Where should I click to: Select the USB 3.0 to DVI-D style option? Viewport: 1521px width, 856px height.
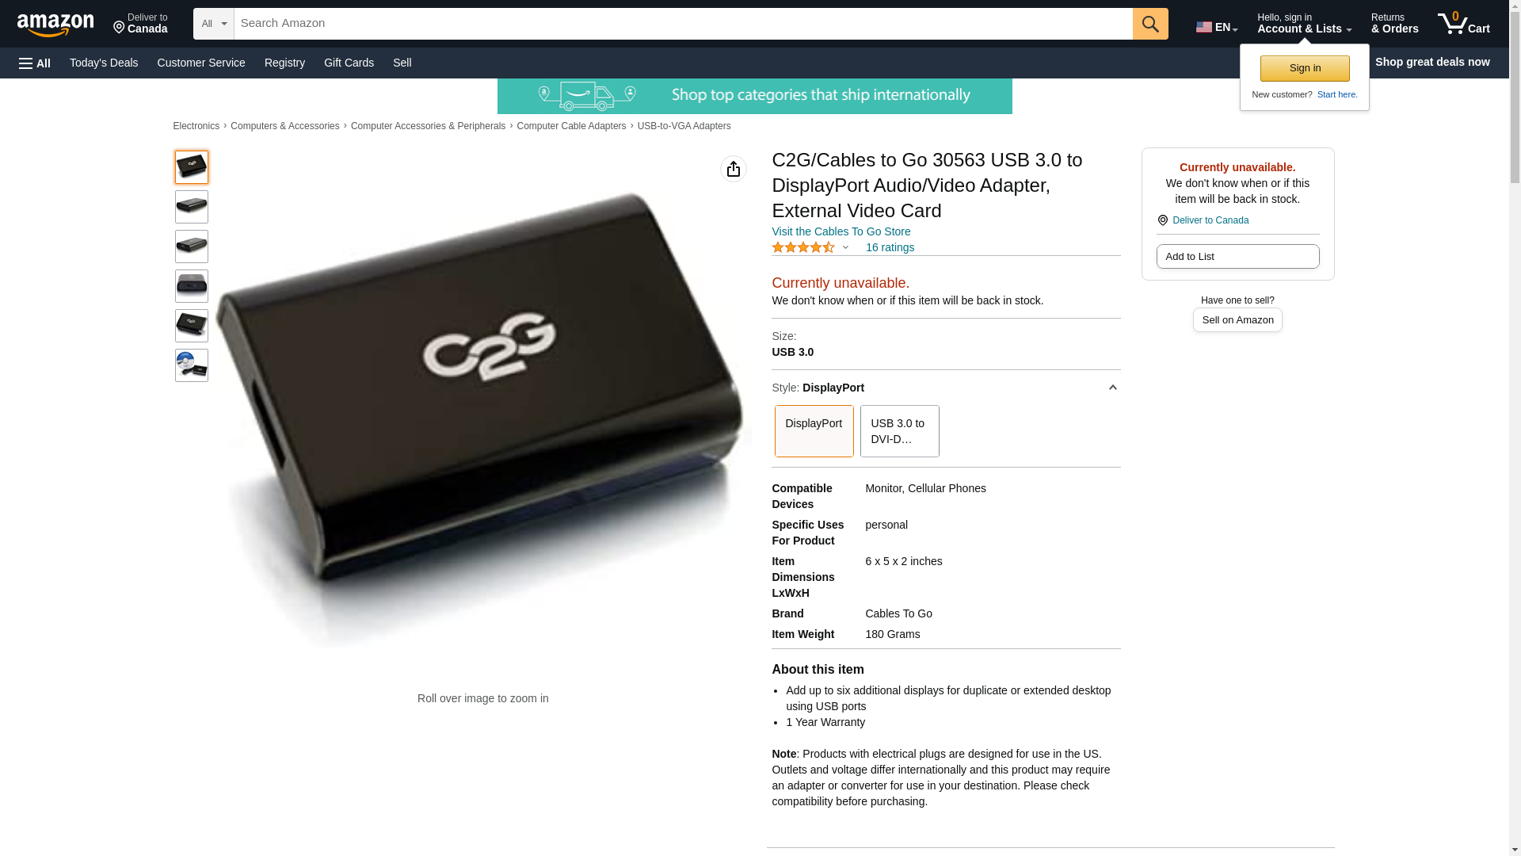pos(899,431)
